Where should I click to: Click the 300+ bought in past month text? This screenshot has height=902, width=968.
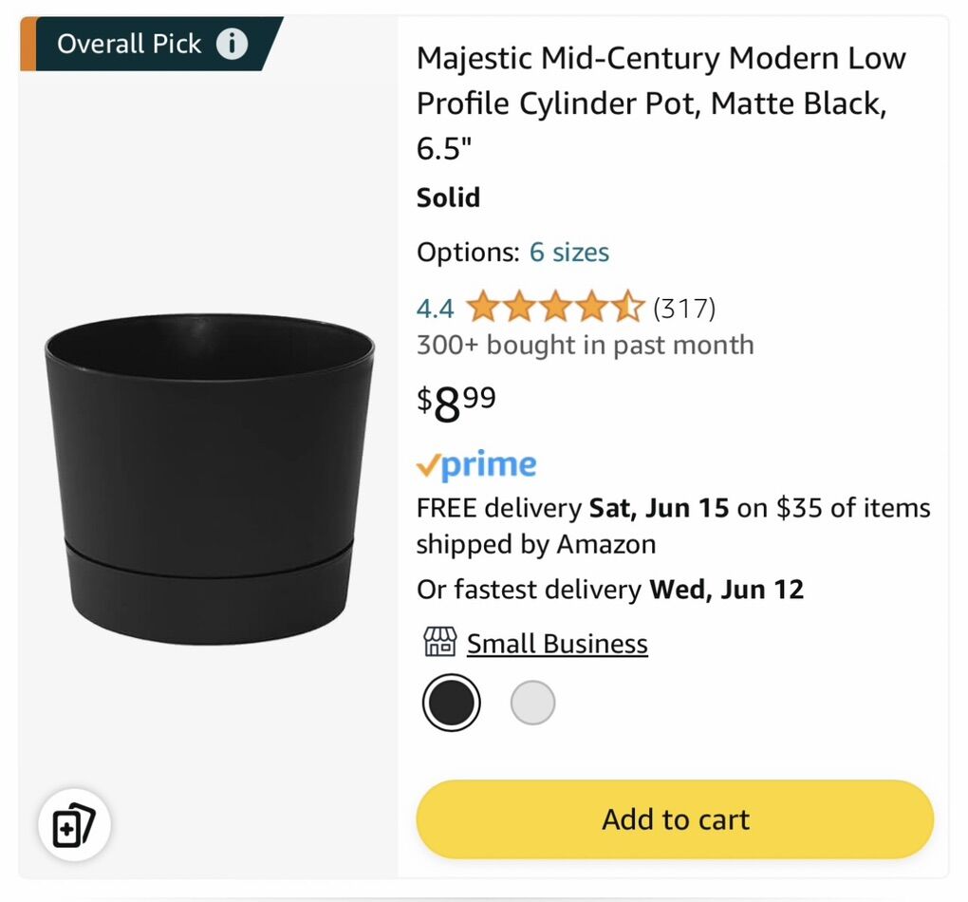click(x=585, y=345)
